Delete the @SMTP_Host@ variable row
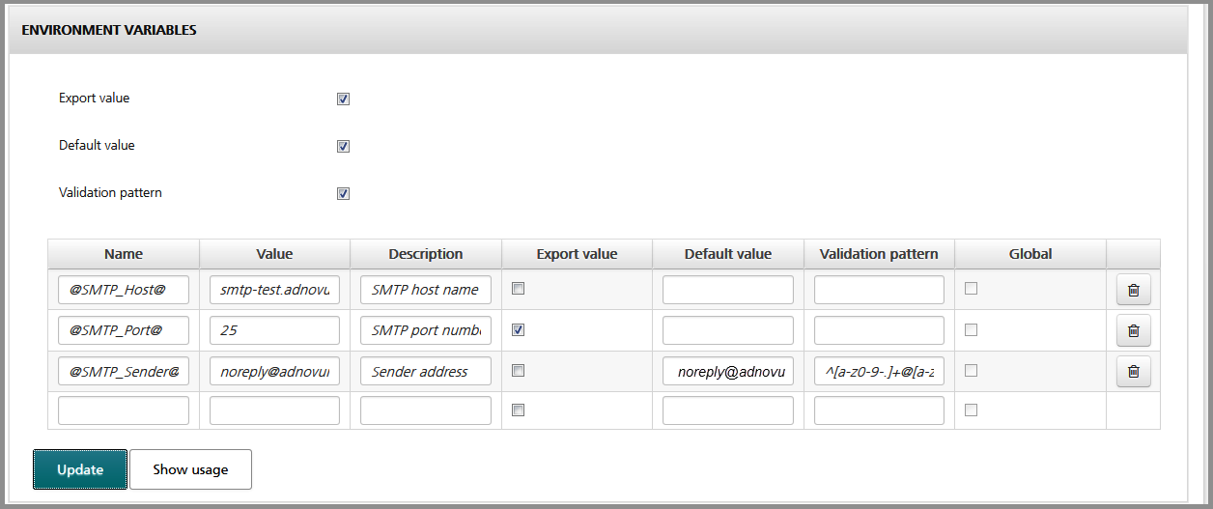The height and width of the screenshot is (509, 1213). pyautogui.click(x=1134, y=290)
